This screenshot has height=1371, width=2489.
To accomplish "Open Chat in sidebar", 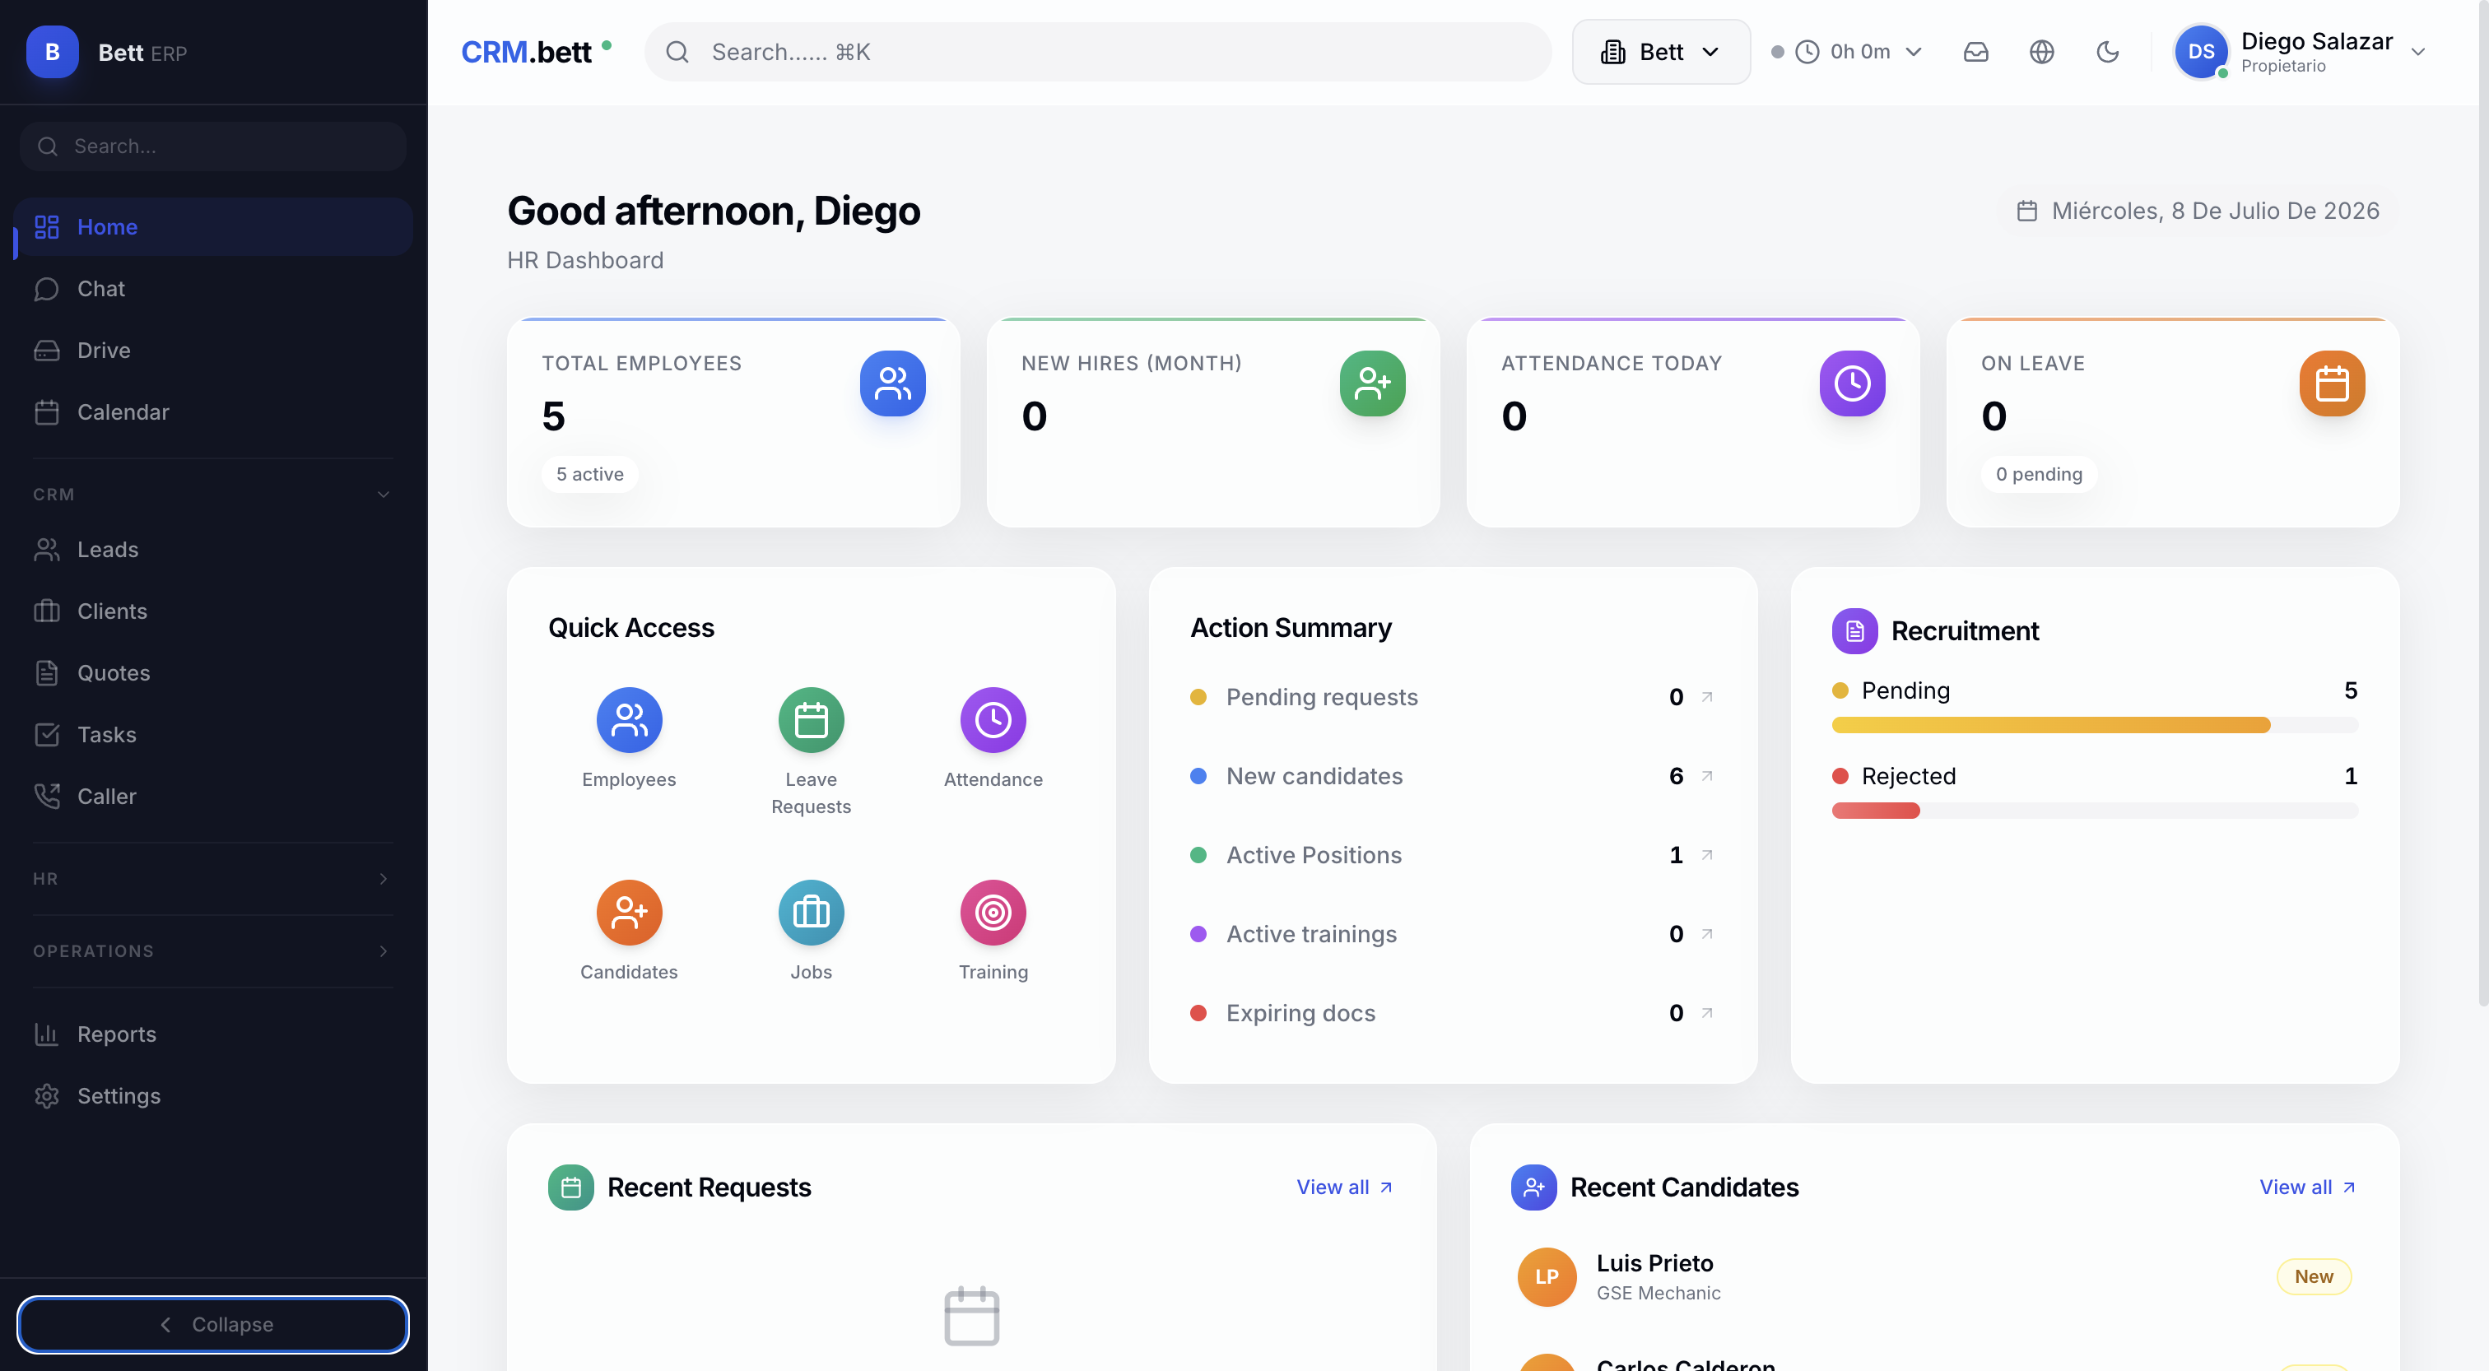I will 213,289.
